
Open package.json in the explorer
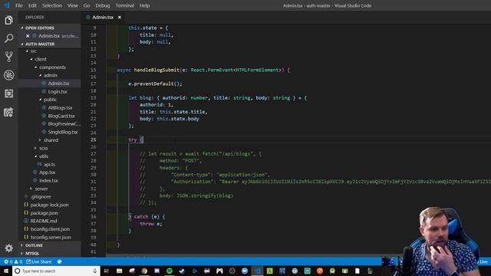coord(44,213)
